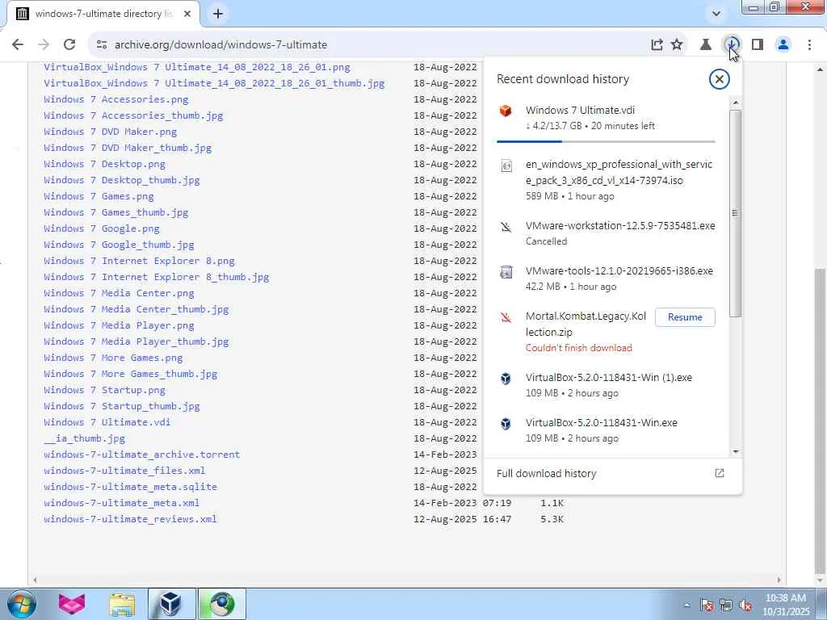Image resolution: width=827 pixels, height=620 pixels.
Task: Open Chrome three-dot menu
Action: pyautogui.click(x=809, y=45)
